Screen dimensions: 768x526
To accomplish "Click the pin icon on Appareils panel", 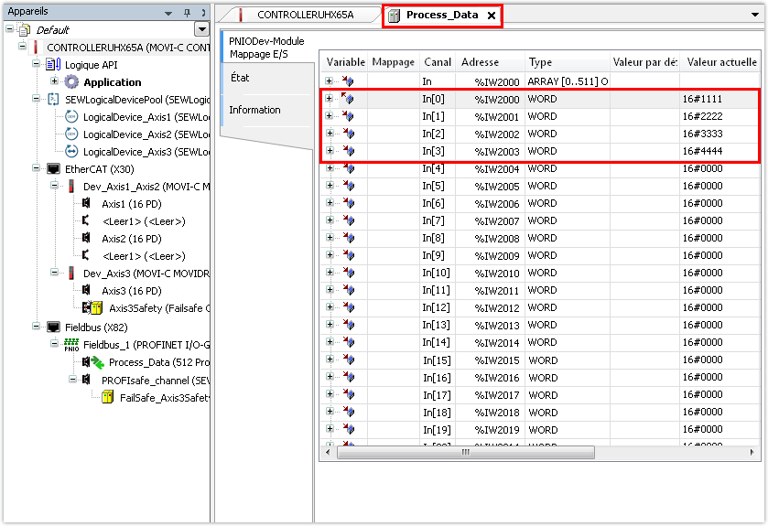I will [188, 12].
